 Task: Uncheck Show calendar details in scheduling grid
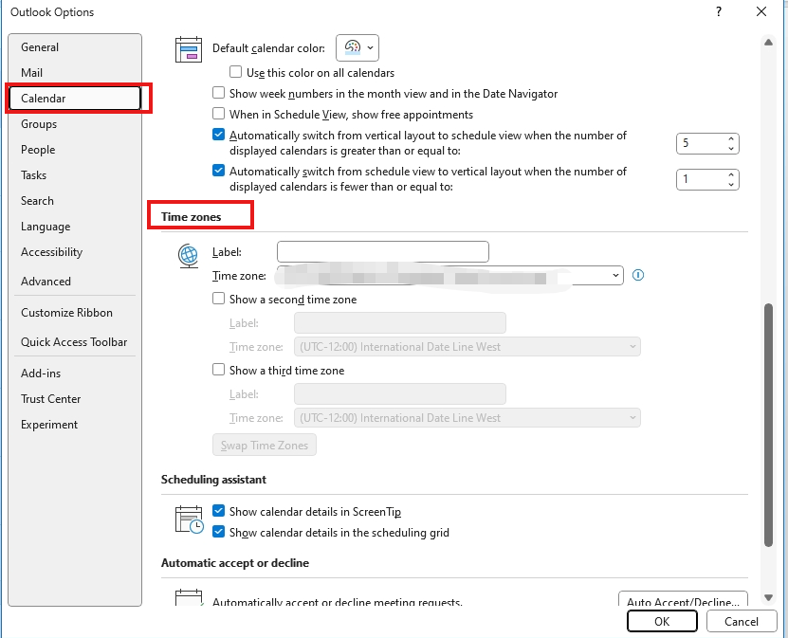pyautogui.click(x=218, y=532)
